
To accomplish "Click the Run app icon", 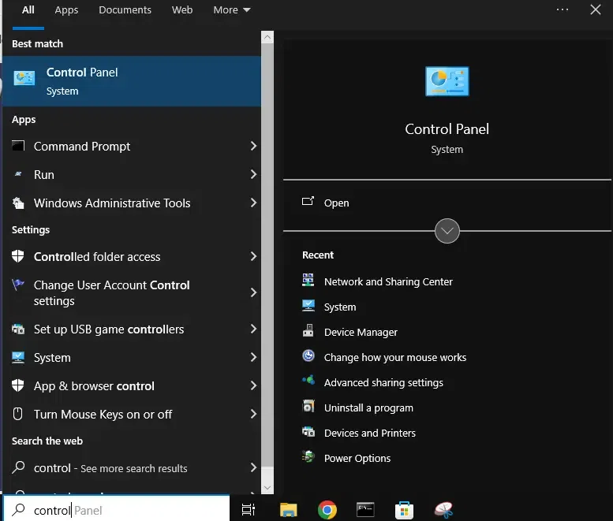I will [18, 174].
